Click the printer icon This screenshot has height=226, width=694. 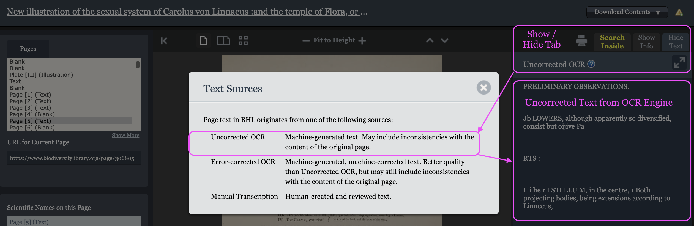581,41
